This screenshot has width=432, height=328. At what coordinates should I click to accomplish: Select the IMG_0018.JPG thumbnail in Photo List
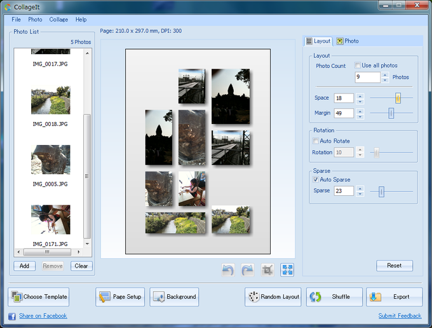pos(51,100)
